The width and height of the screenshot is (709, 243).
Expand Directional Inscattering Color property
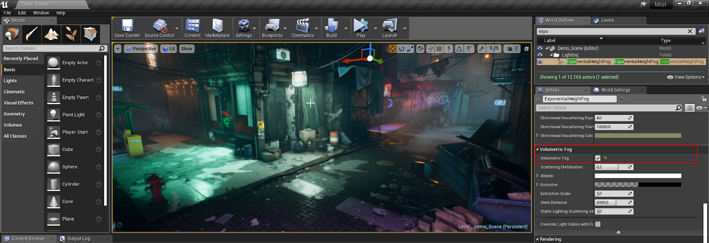point(538,136)
